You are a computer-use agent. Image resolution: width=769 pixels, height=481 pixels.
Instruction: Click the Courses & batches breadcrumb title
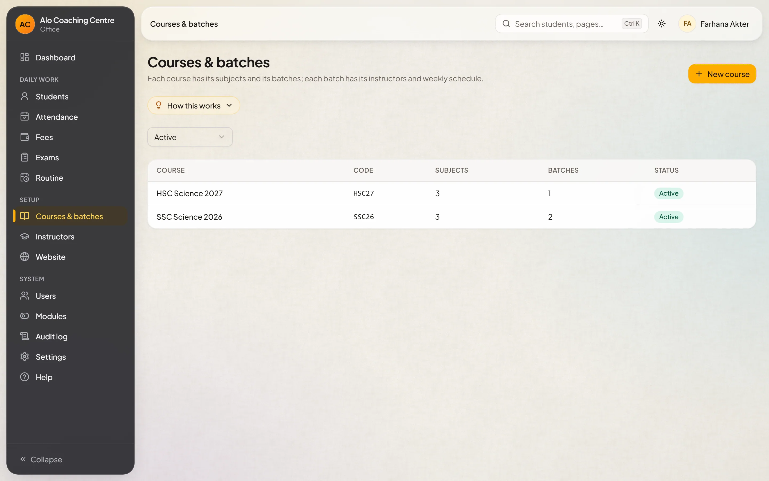tap(184, 24)
